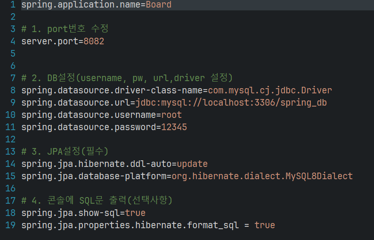Click 'spring.datasource.driver-class-name' key
The width and height of the screenshot is (374, 240).
pyautogui.click(x=112, y=91)
